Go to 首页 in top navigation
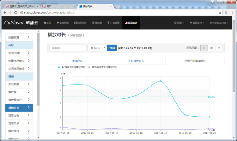The image size is (237, 141). click(47, 23)
